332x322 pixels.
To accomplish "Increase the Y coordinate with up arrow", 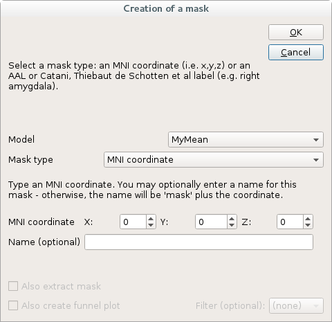I will pos(232,218).
